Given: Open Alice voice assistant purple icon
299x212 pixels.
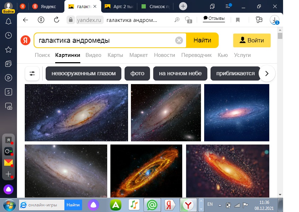Looking at the screenshot, I should coord(8,189).
